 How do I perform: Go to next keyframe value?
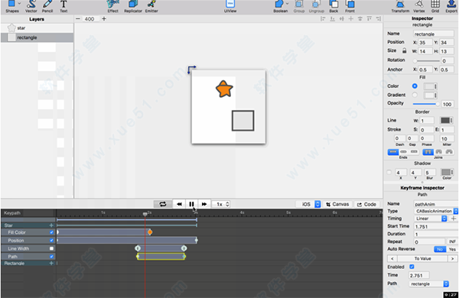point(452,258)
